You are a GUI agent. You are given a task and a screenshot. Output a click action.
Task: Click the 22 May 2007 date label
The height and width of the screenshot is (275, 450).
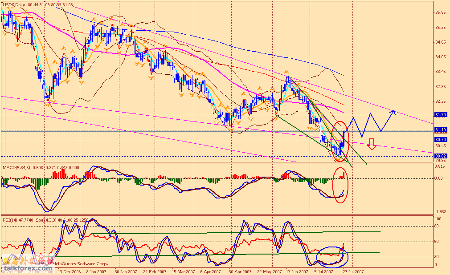270,271
